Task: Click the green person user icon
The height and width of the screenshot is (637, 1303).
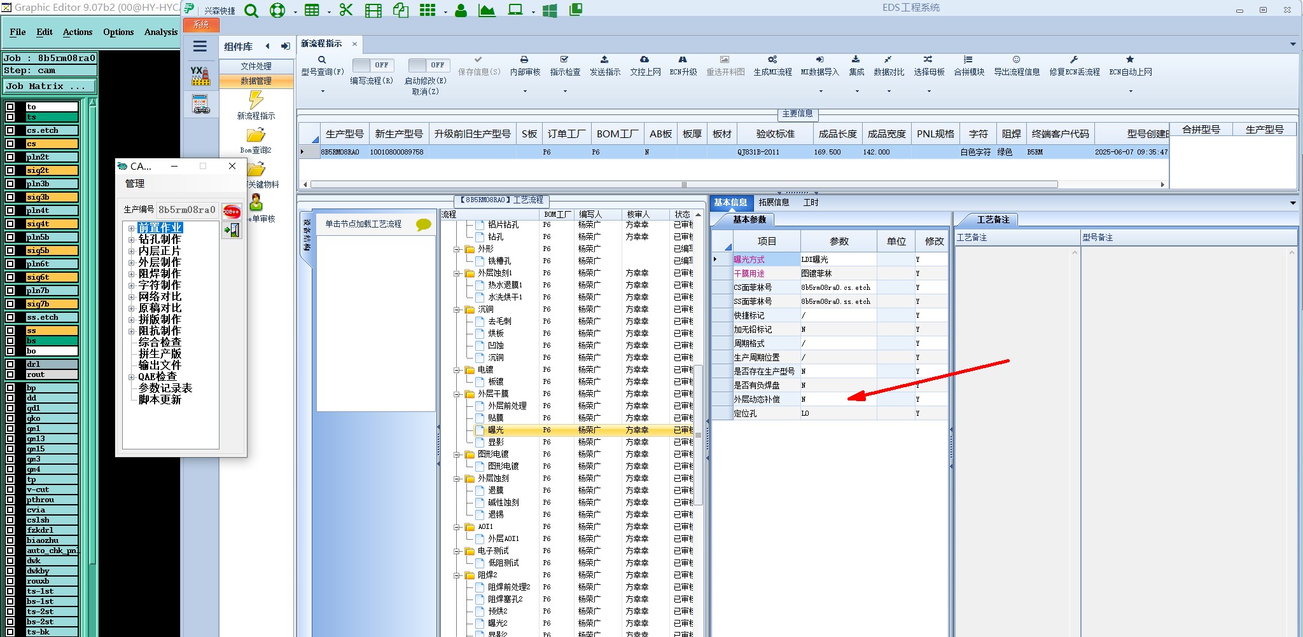Action: click(x=461, y=10)
